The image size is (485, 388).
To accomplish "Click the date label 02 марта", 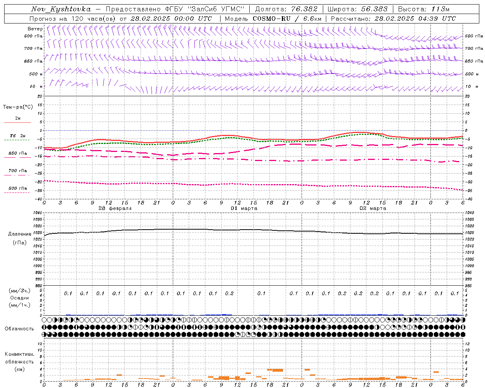I will [373, 208].
